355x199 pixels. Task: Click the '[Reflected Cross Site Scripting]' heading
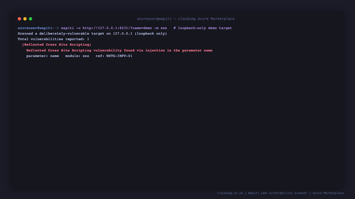[57, 45]
